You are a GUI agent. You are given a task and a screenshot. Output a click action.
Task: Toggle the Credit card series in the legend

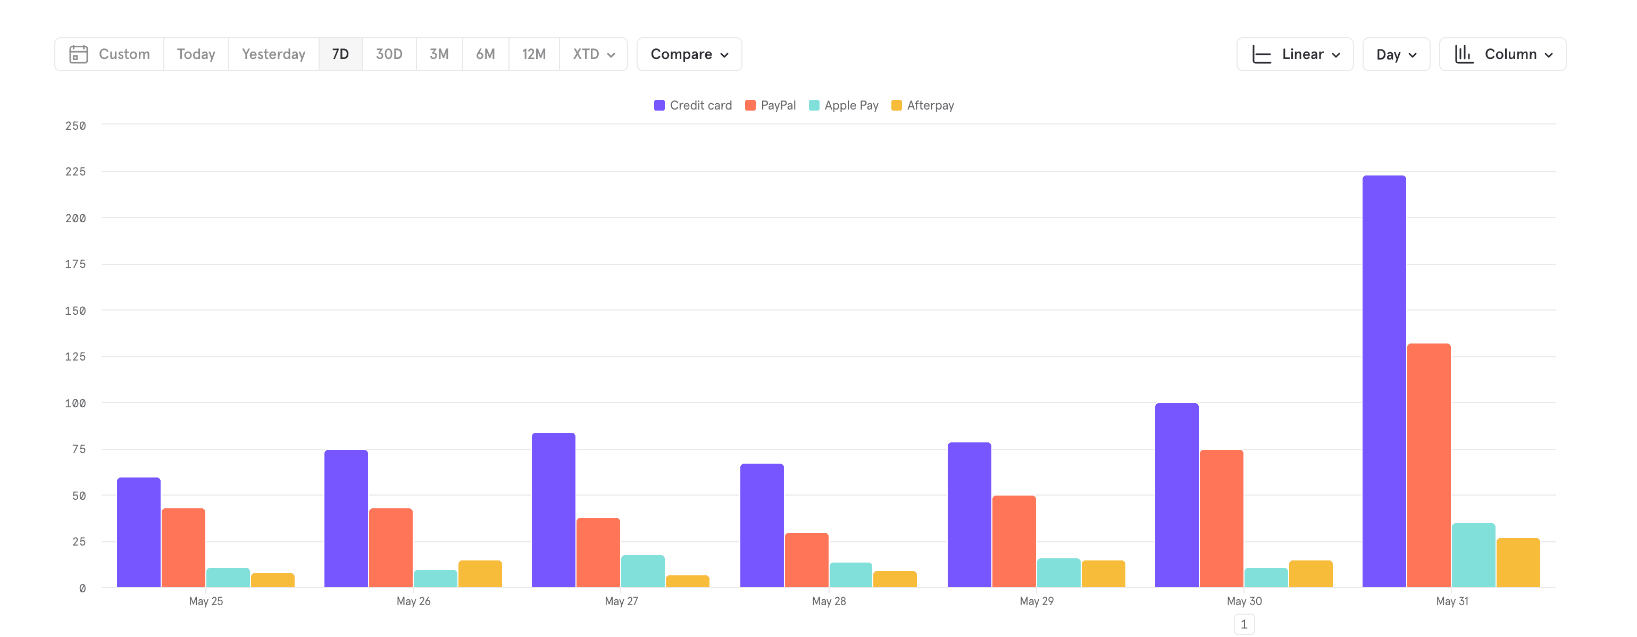coord(692,105)
